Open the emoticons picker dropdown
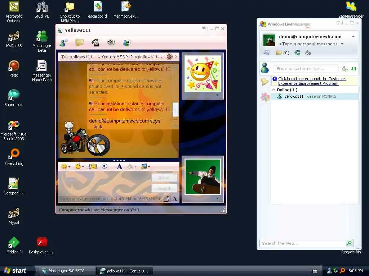 tap(66, 167)
